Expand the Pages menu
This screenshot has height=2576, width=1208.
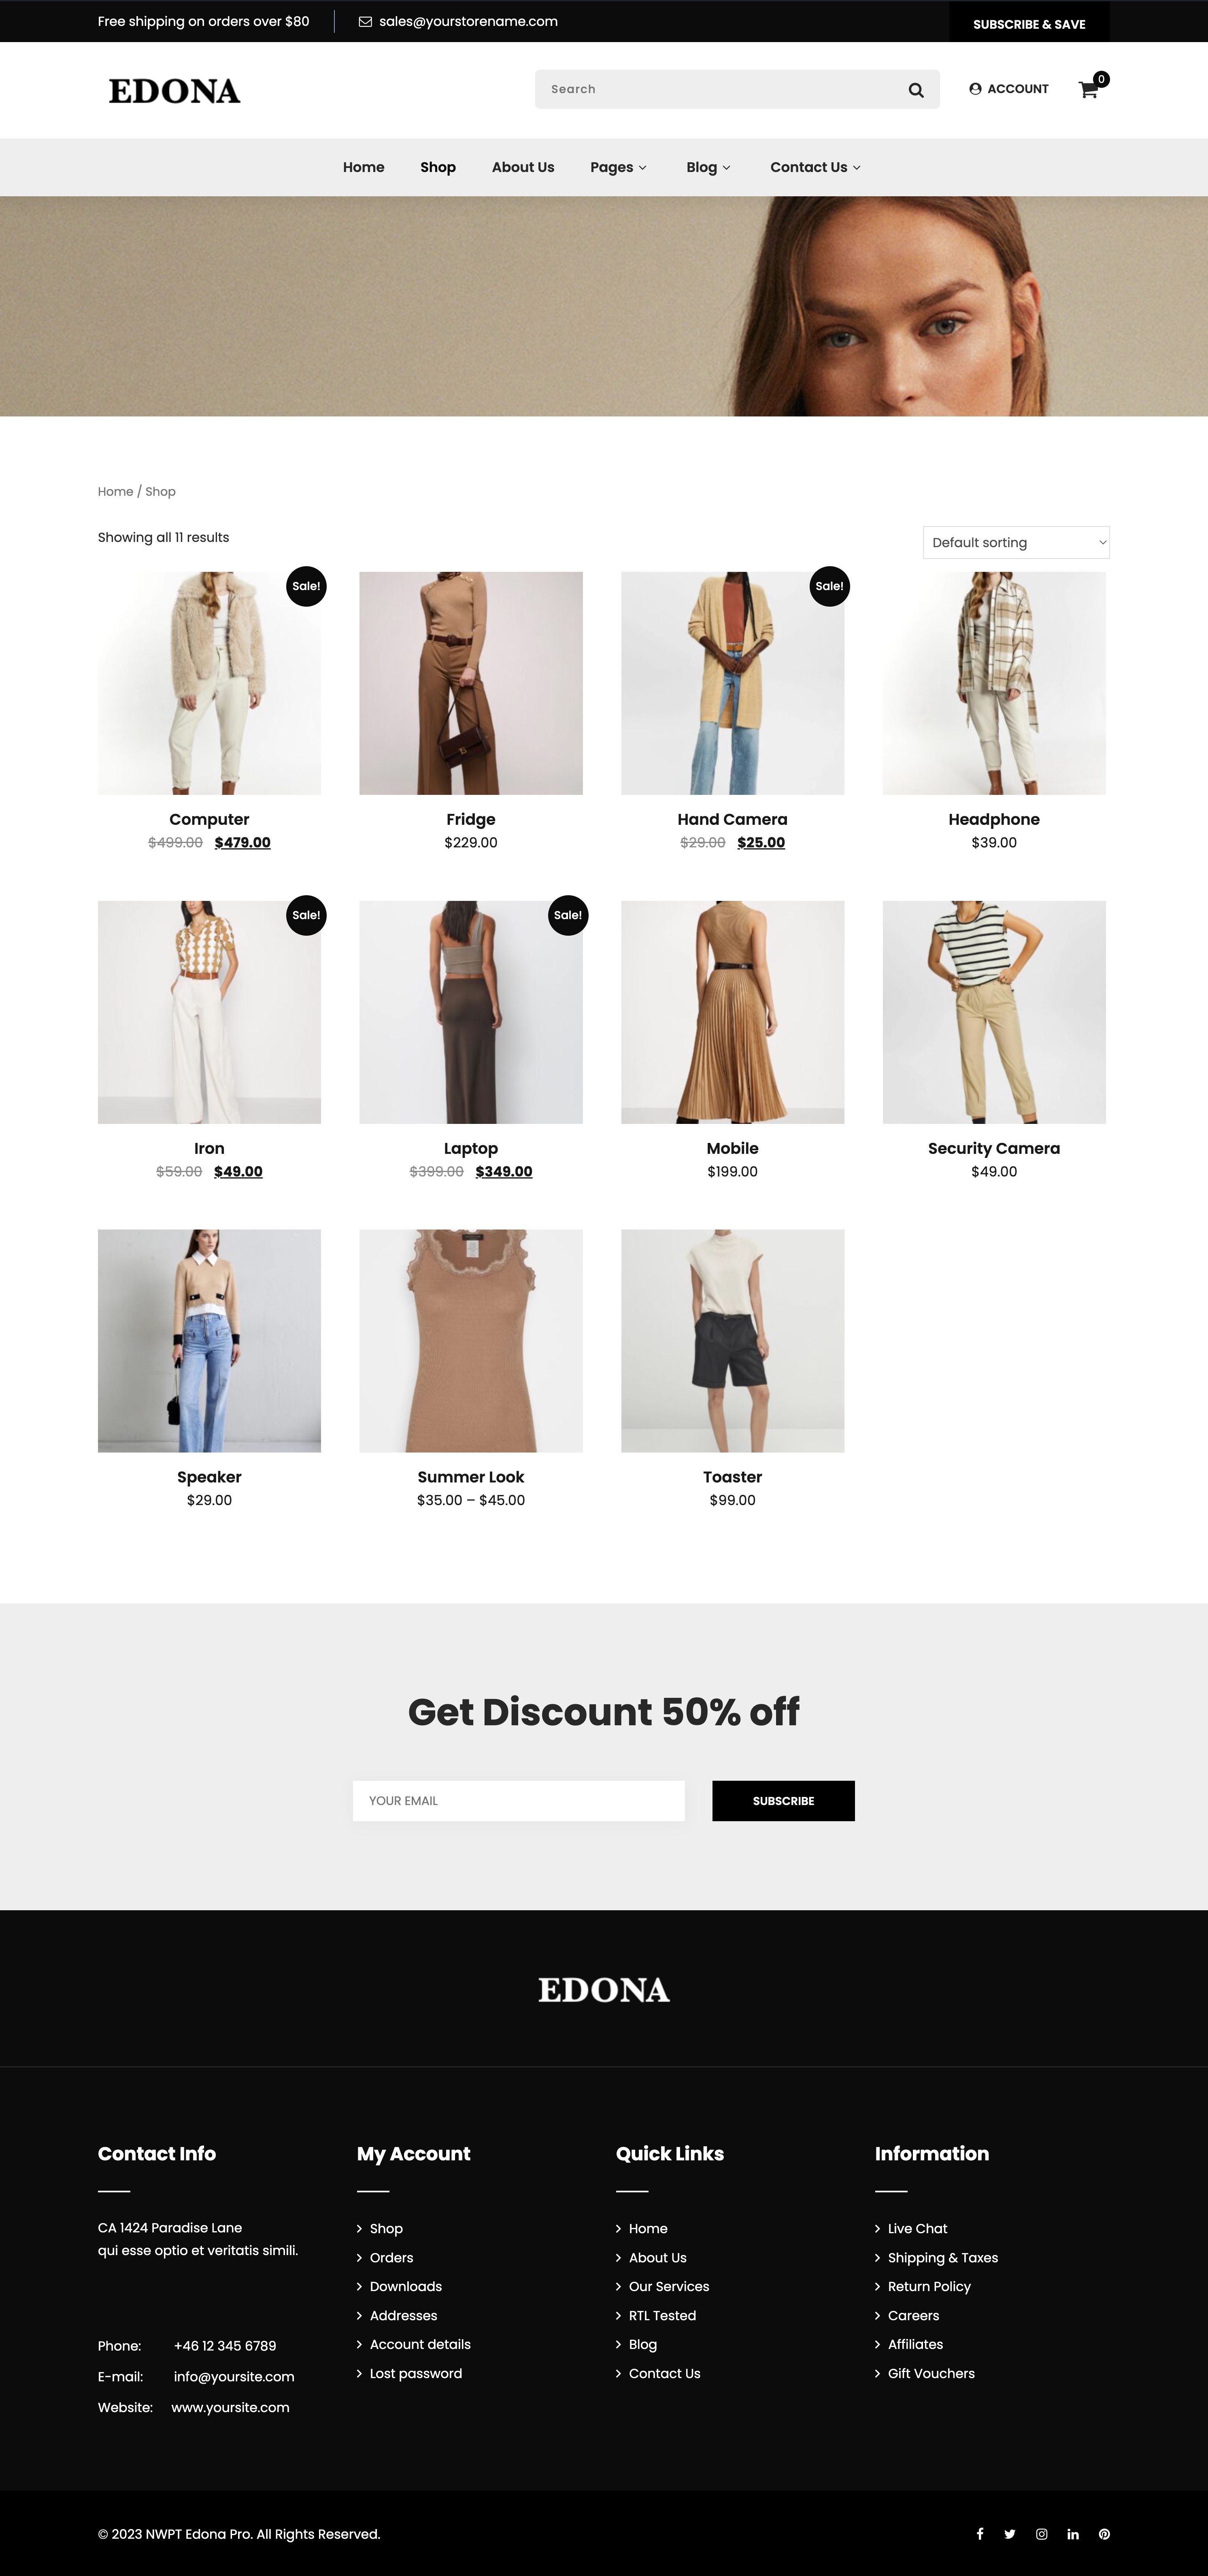click(x=618, y=167)
